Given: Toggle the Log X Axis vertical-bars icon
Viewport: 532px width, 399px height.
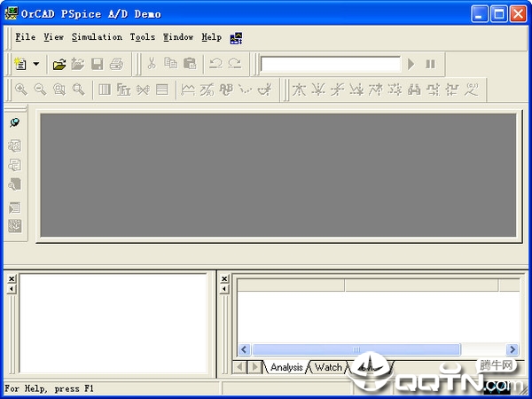Looking at the screenshot, I should 105,90.
